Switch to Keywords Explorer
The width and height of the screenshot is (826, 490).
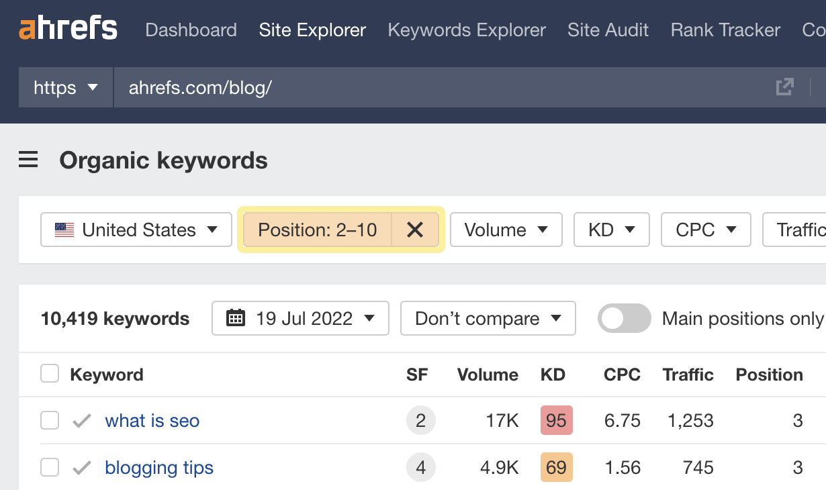(x=467, y=30)
